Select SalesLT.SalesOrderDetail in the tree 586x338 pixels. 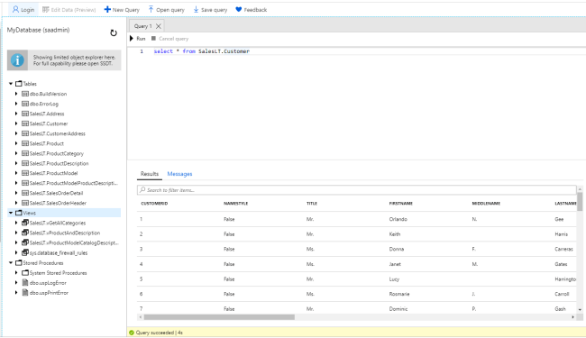coord(57,193)
